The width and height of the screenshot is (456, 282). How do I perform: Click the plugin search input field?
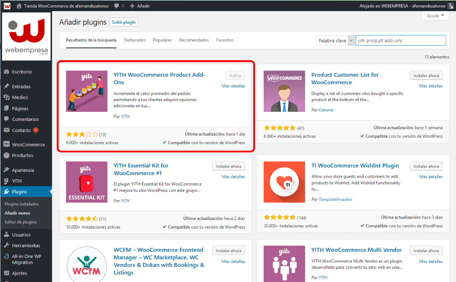pyautogui.click(x=401, y=41)
